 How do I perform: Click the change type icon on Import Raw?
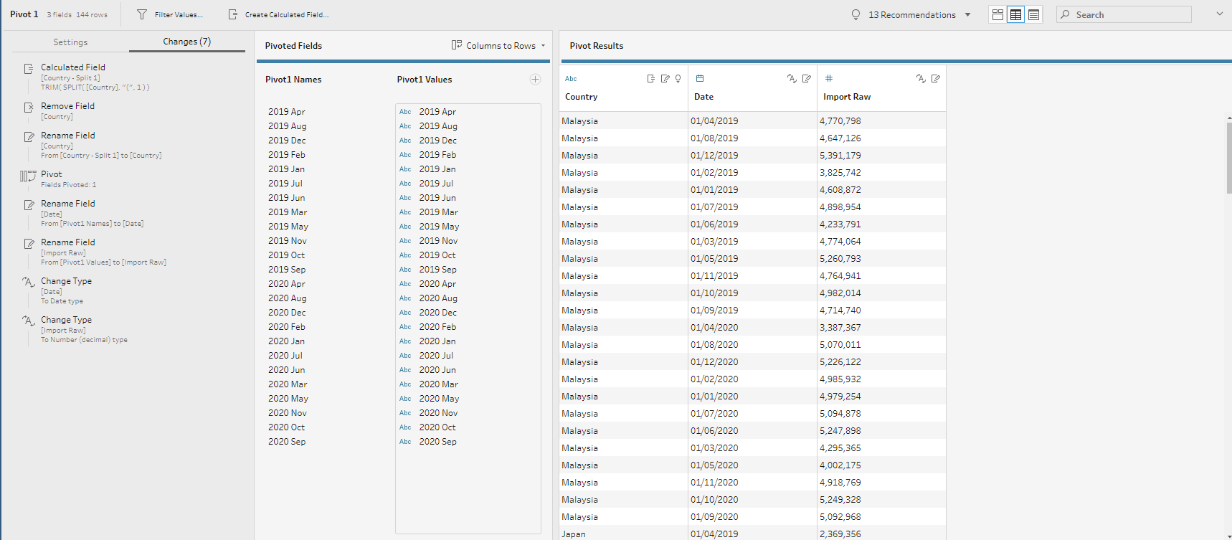point(921,79)
